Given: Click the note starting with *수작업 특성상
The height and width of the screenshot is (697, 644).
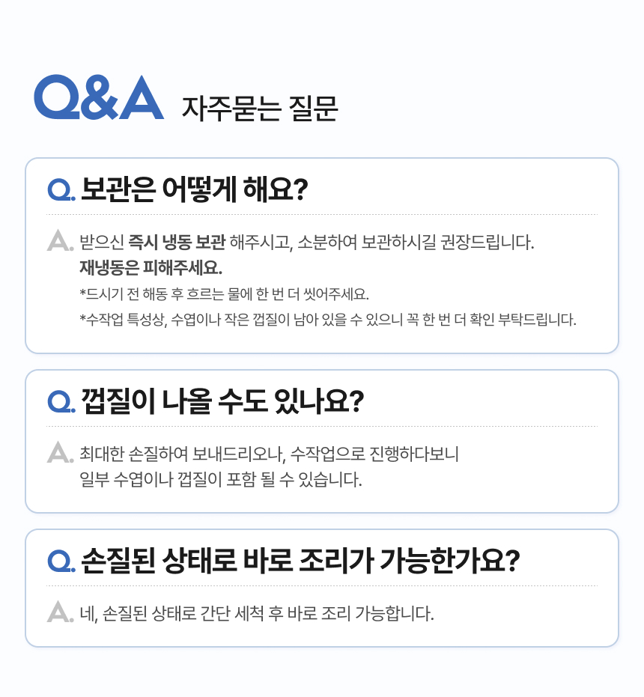Looking at the screenshot, I should pos(327,320).
